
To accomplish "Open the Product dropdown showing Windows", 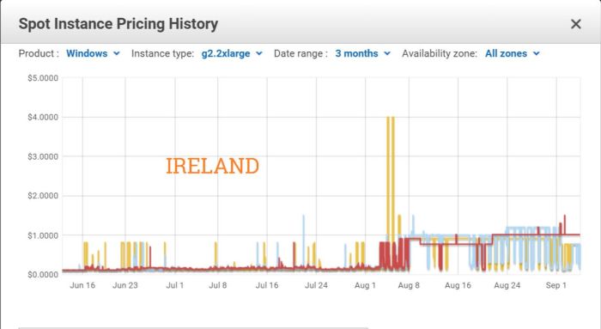I will point(93,53).
